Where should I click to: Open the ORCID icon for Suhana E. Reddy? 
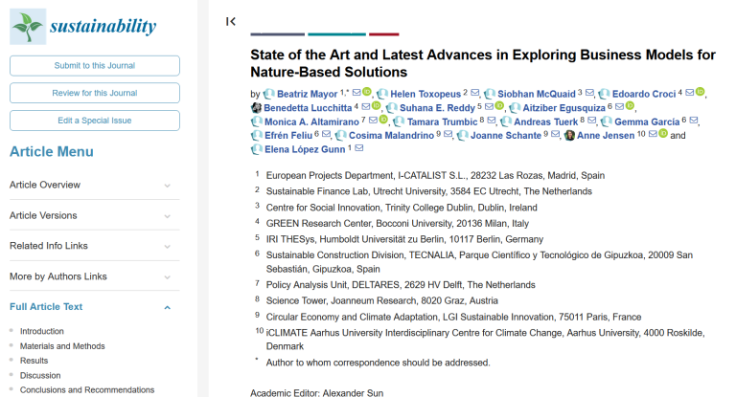pyautogui.click(x=498, y=107)
